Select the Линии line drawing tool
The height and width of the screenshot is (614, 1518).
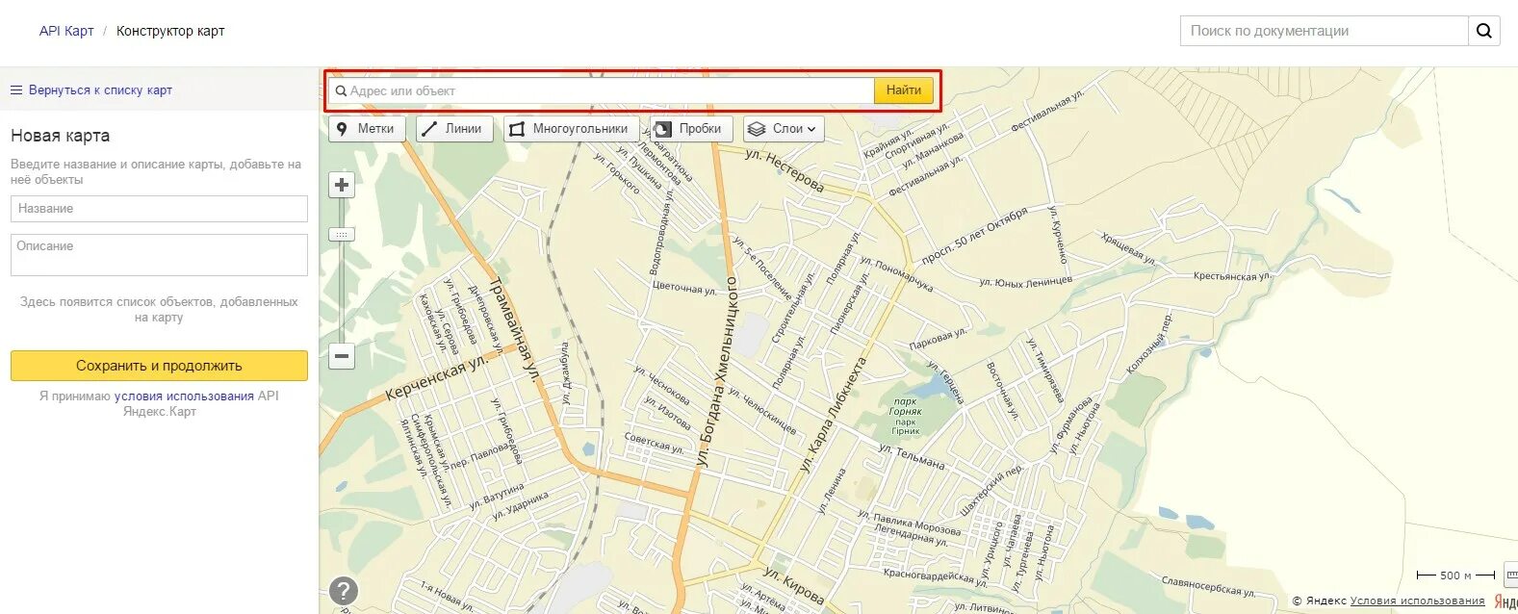tap(454, 129)
